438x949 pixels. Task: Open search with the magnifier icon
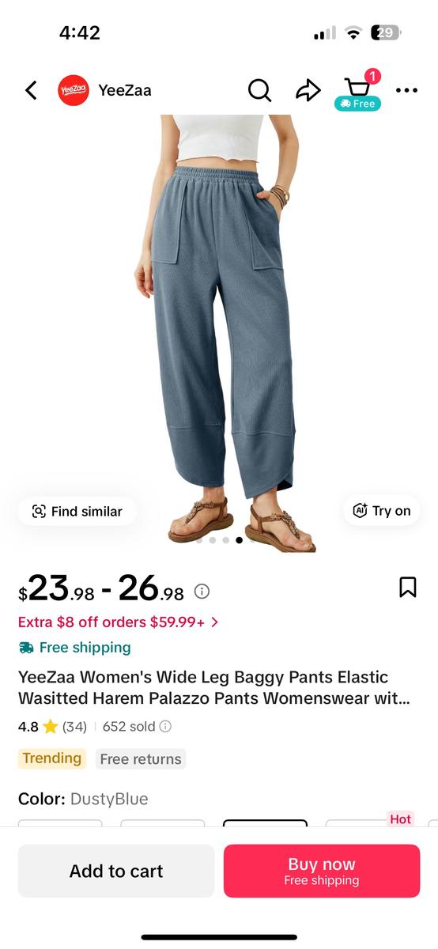tap(259, 90)
